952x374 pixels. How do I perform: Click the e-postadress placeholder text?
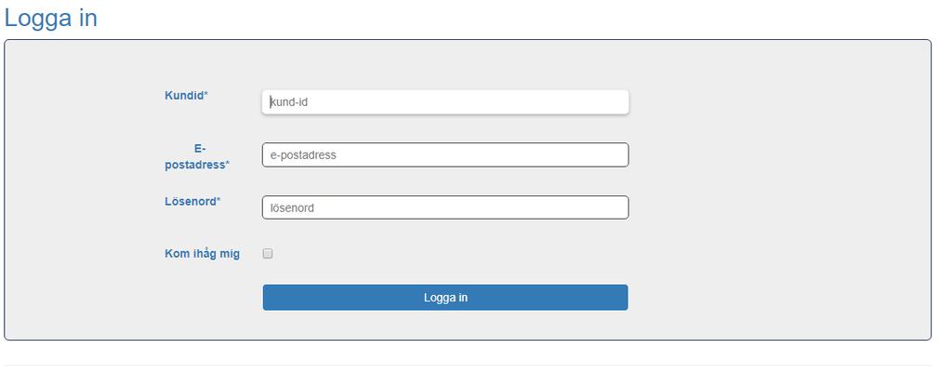point(303,155)
